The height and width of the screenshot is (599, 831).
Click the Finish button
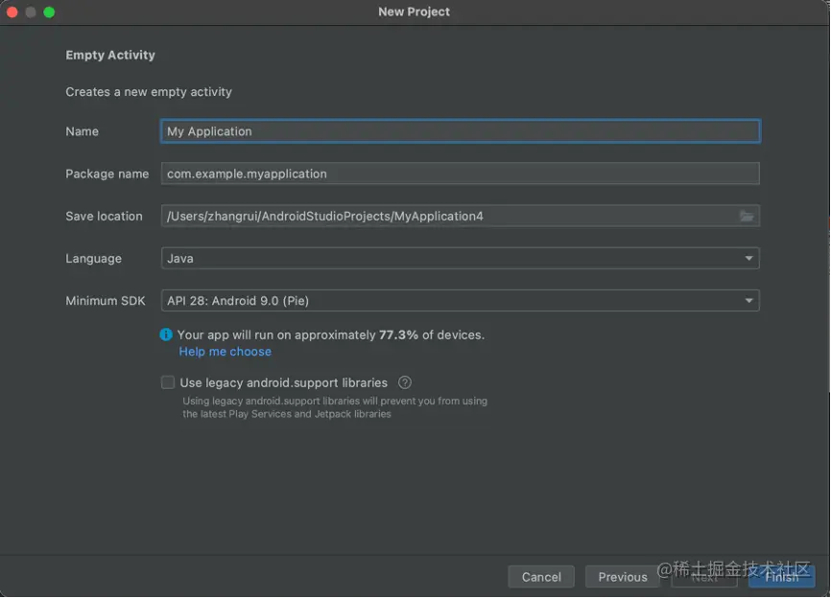point(782,577)
